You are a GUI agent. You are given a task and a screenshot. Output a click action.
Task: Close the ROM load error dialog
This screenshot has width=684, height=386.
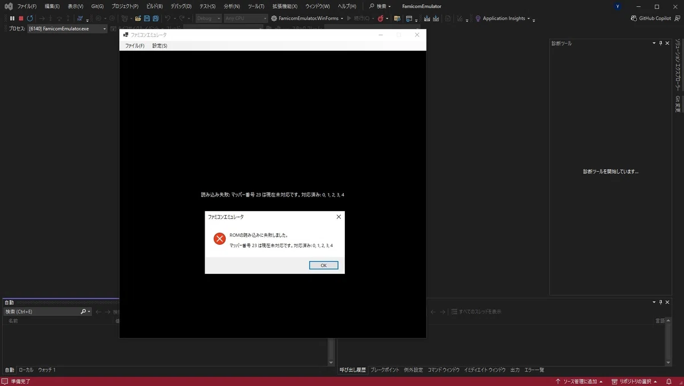[339, 217]
